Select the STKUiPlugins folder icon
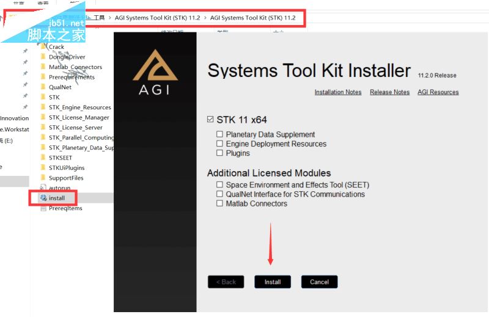Screen dimensions: 489x317 pos(43,168)
